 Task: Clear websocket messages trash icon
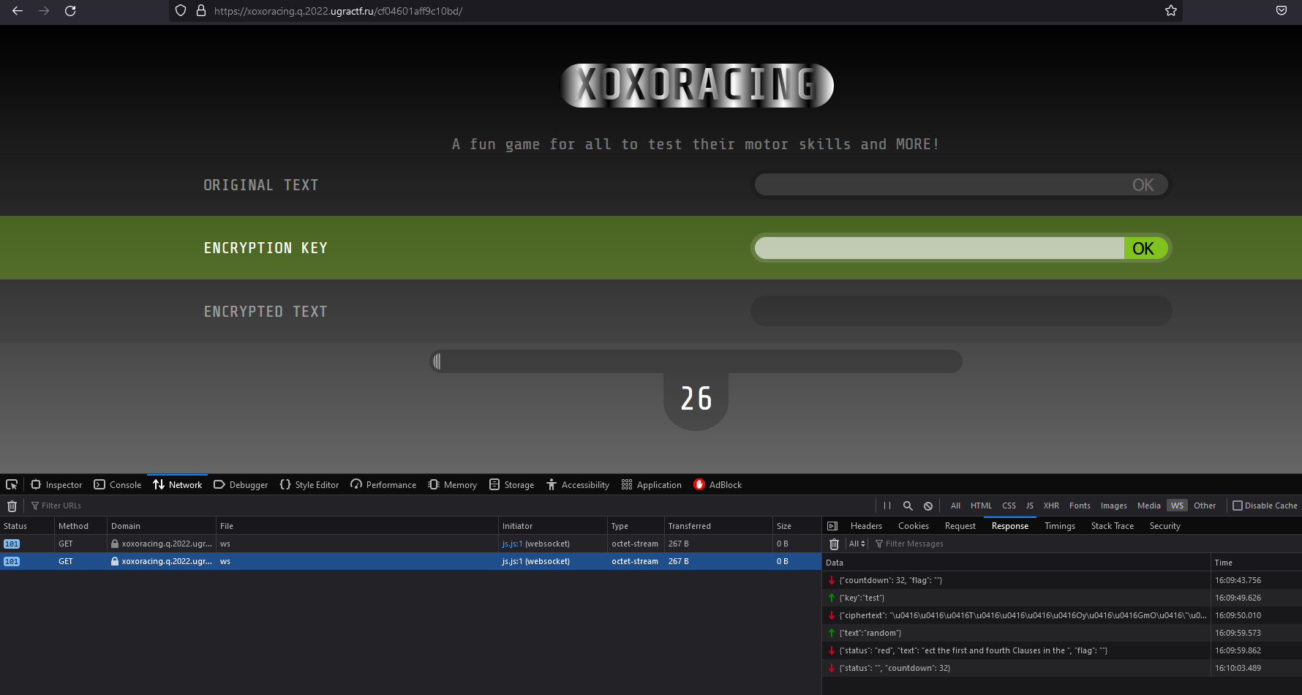point(834,544)
